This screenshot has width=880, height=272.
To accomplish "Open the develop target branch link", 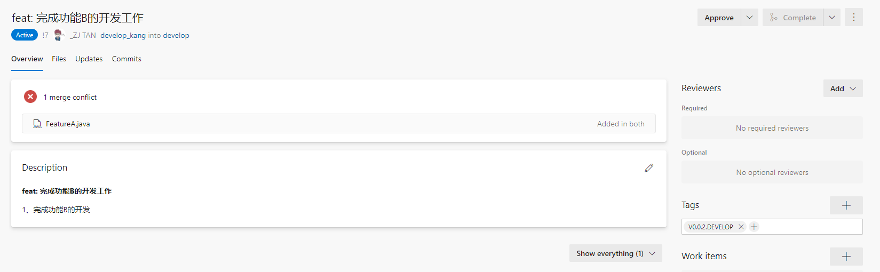I will (x=176, y=35).
